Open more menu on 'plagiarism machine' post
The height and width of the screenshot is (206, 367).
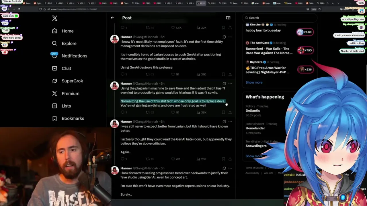click(230, 84)
